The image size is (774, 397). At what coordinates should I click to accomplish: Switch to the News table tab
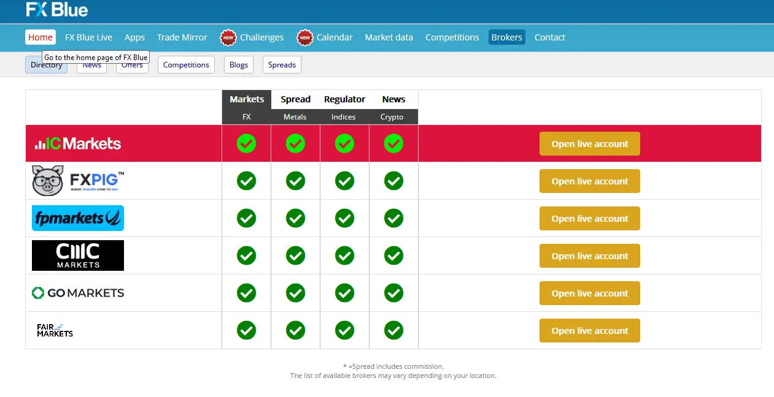point(393,99)
